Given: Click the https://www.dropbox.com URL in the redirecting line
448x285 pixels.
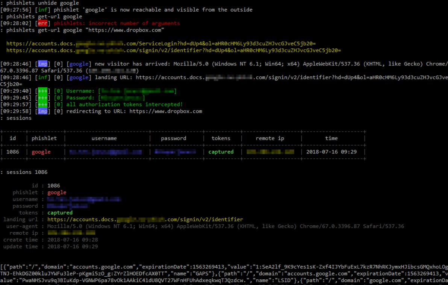Looking at the screenshot, I should click(166, 112).
